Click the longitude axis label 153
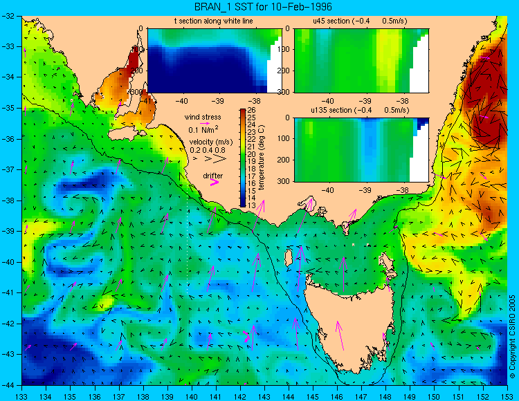The width and height of the screenshot is (519, 401). pos(507,396)
